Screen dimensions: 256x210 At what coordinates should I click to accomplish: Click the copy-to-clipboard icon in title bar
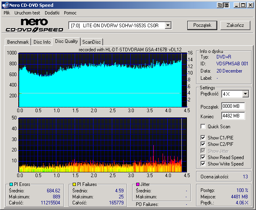220,5
